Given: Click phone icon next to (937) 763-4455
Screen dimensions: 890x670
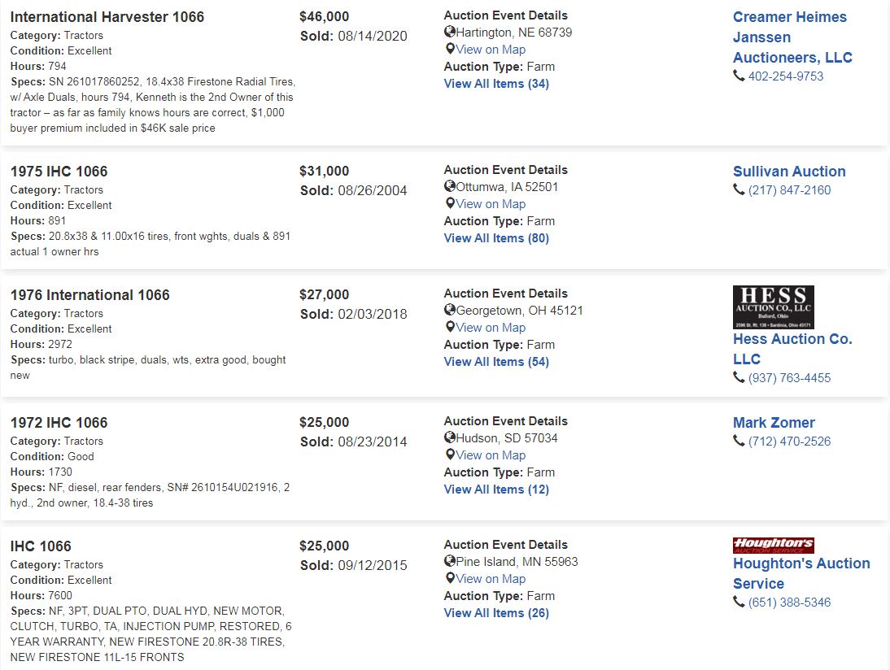Looking at the screenshot, I should (739, 377).
